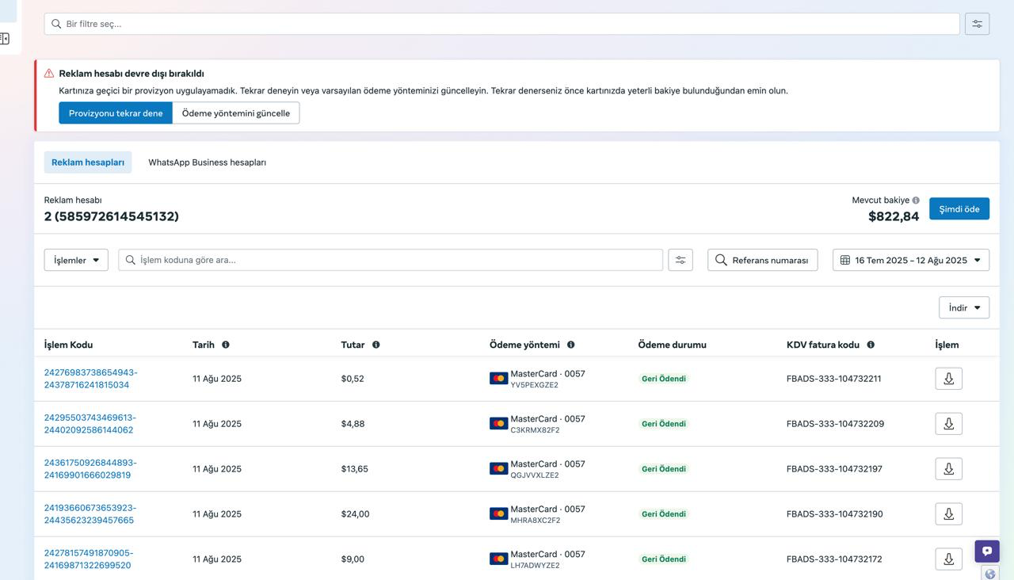
Task: Open the chat support bubble icon
Action: (x=987, y=551)
